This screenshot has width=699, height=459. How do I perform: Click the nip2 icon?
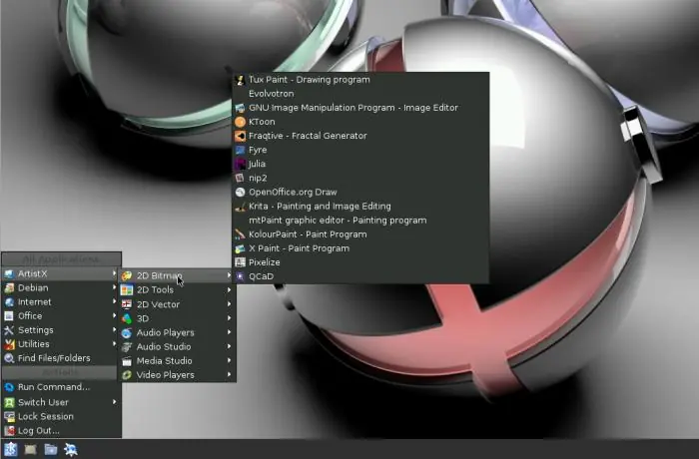tap(240, 178)
